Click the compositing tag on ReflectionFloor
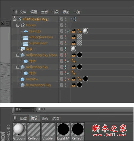 pos(74,37)
